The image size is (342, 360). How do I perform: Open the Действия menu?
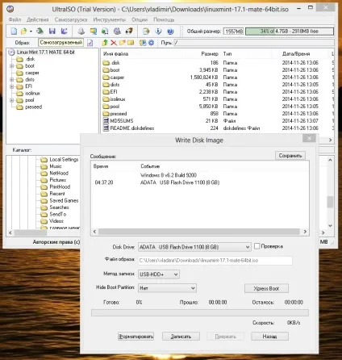point(38,19)
